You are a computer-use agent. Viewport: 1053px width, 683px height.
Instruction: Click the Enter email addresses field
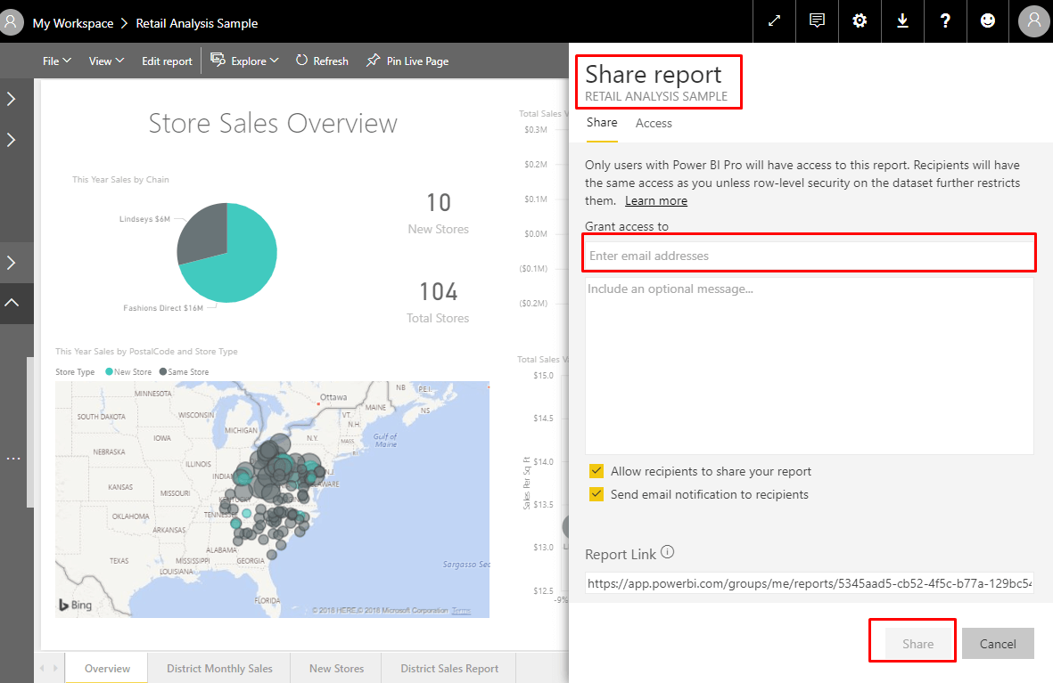(x=809, y=256)
